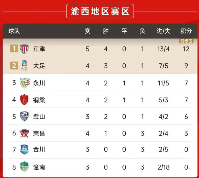Click 江津's 12 points value
This screenshot has width=199, height=178.
pyautogui.click(x=186, y=49)
